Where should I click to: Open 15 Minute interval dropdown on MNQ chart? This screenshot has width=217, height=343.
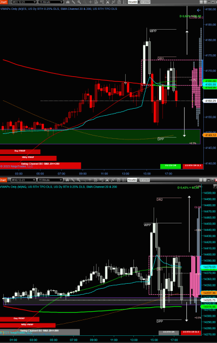50,180
